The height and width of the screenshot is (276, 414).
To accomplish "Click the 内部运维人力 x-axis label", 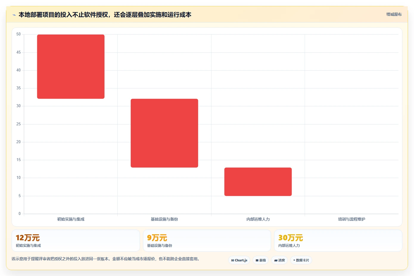I will [258, 219].
